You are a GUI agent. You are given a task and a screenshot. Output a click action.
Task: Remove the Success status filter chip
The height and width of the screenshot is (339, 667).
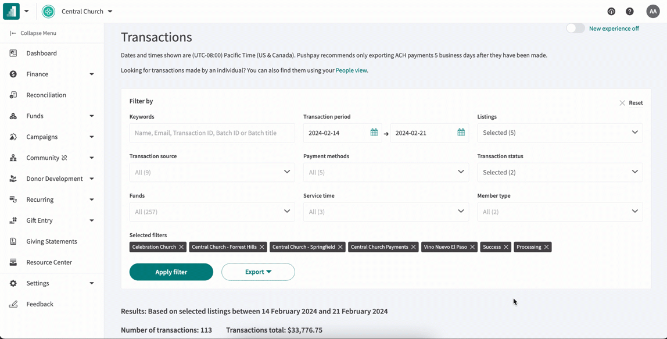coord(507,247)
